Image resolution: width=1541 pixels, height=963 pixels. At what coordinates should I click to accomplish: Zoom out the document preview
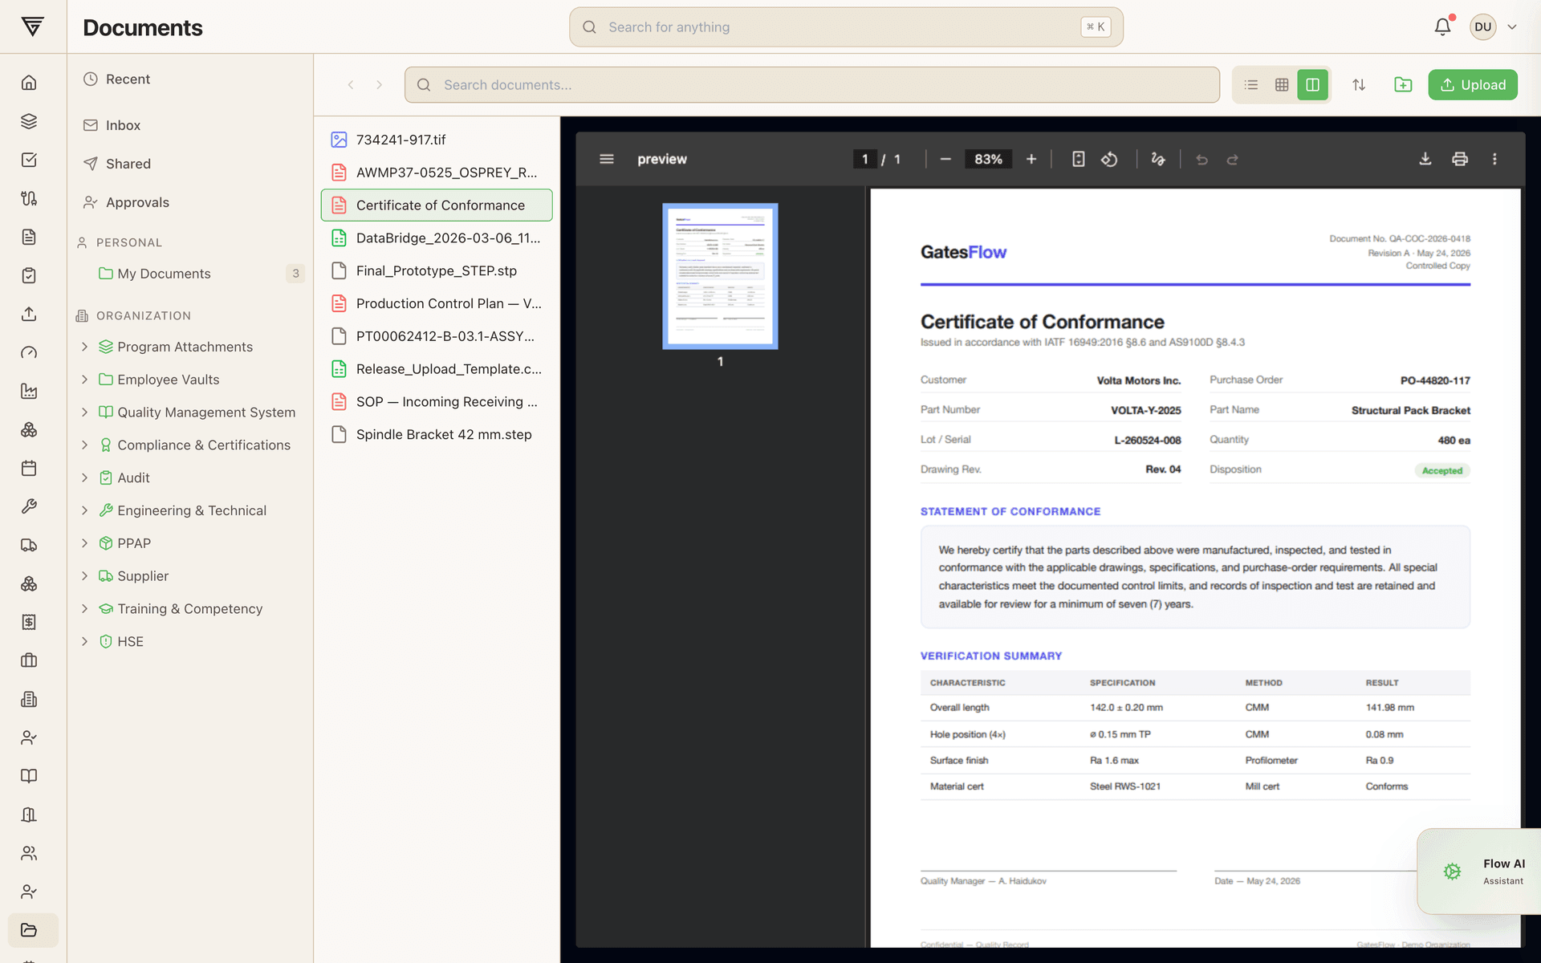(945, 159)
